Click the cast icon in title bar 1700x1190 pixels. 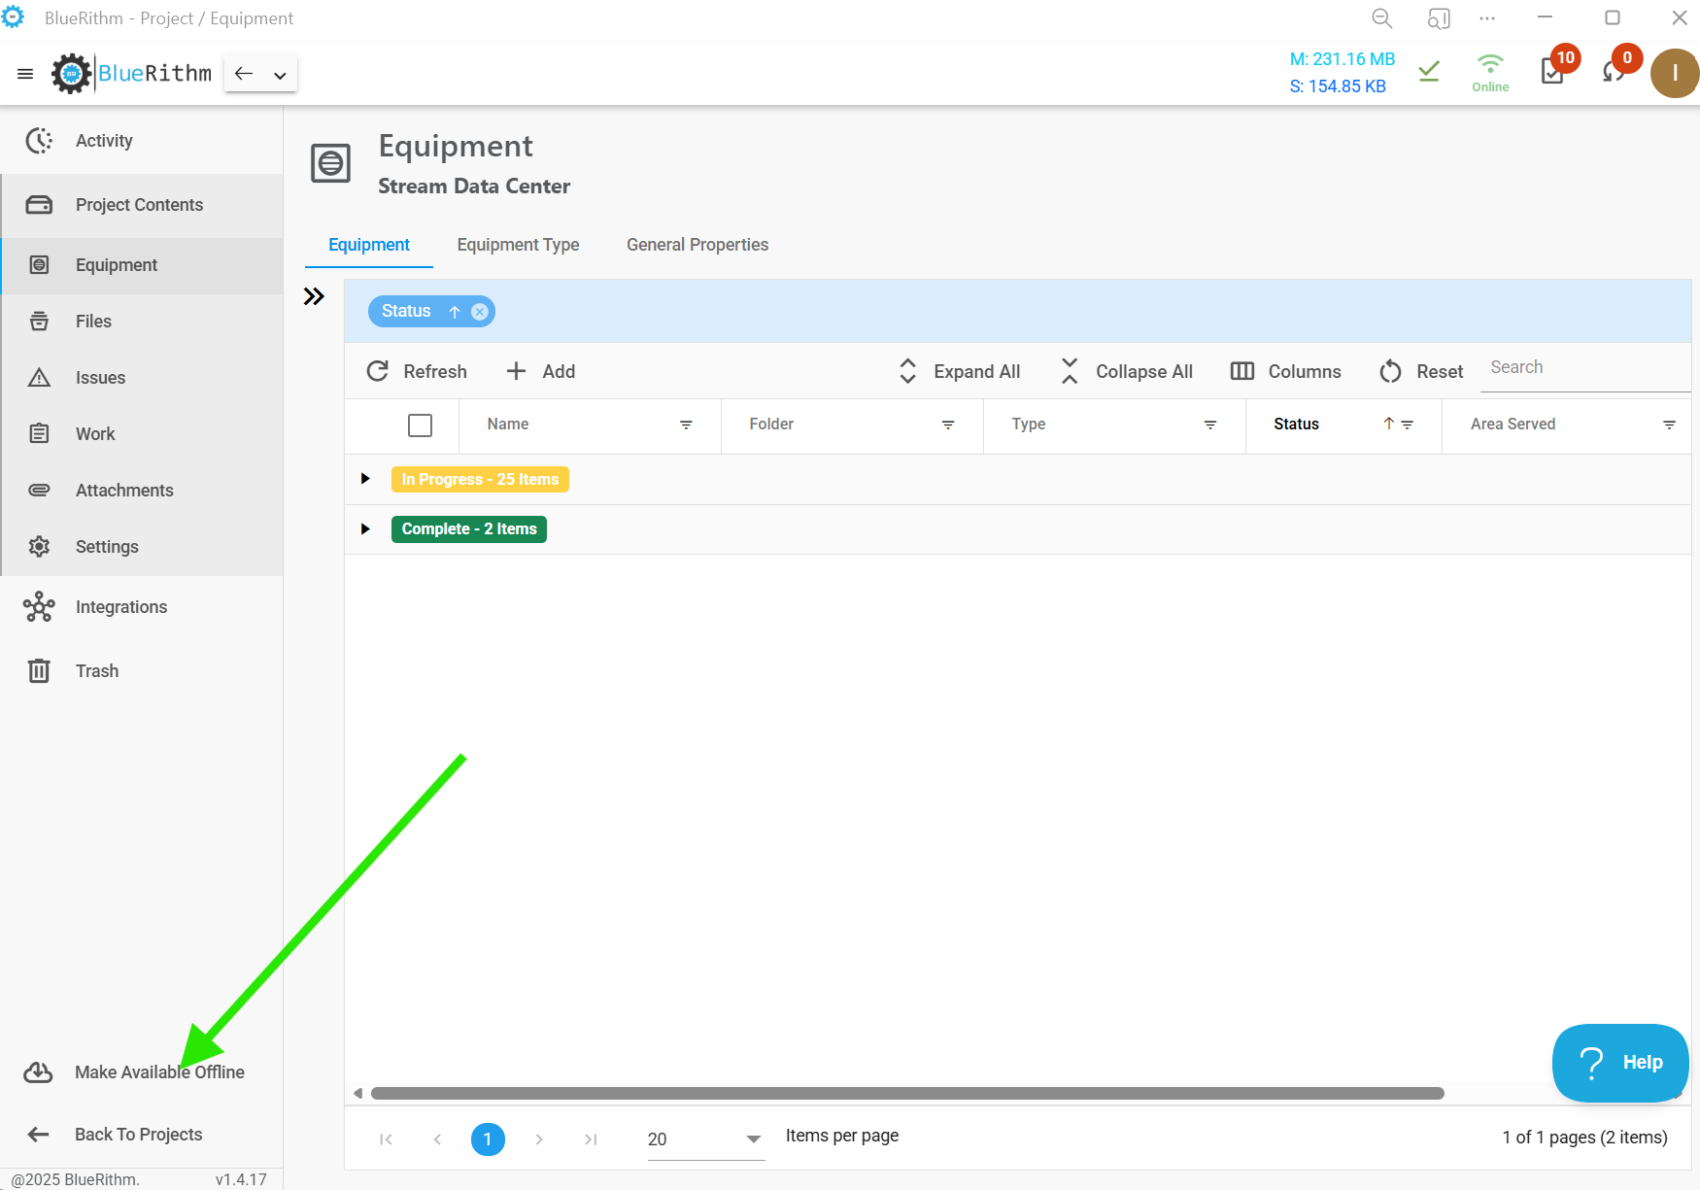click(1439, 18)
